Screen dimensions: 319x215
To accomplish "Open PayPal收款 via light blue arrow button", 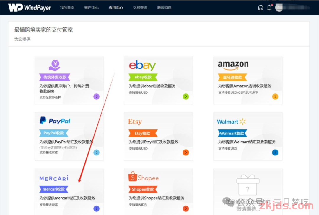I will point(96,152).
